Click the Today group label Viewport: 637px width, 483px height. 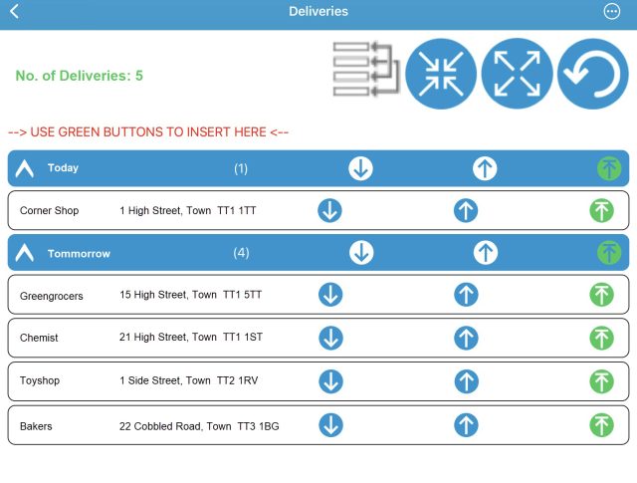point(63,168)
